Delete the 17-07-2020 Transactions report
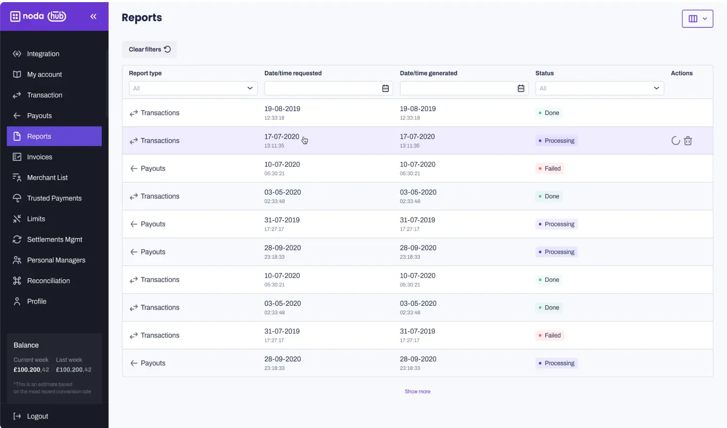Image resolution: width=727 pixels, height=428 pixels. [688, 141]
